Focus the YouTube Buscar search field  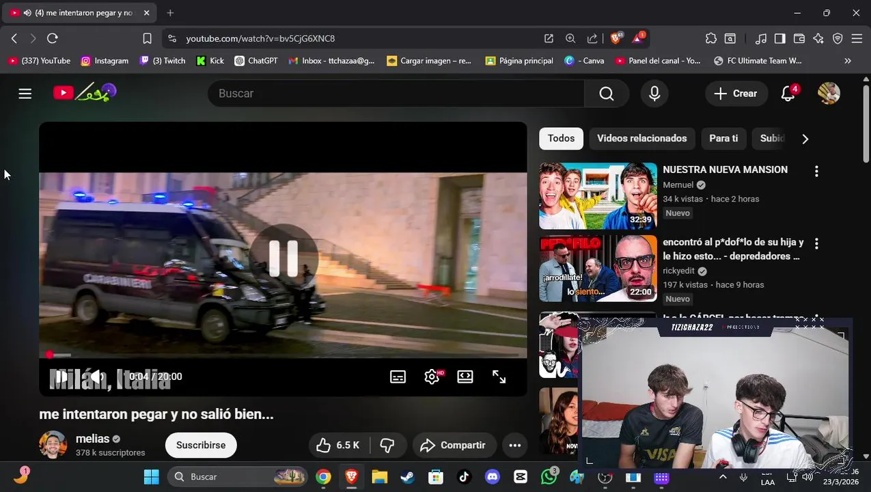click(x=396, y=94)
